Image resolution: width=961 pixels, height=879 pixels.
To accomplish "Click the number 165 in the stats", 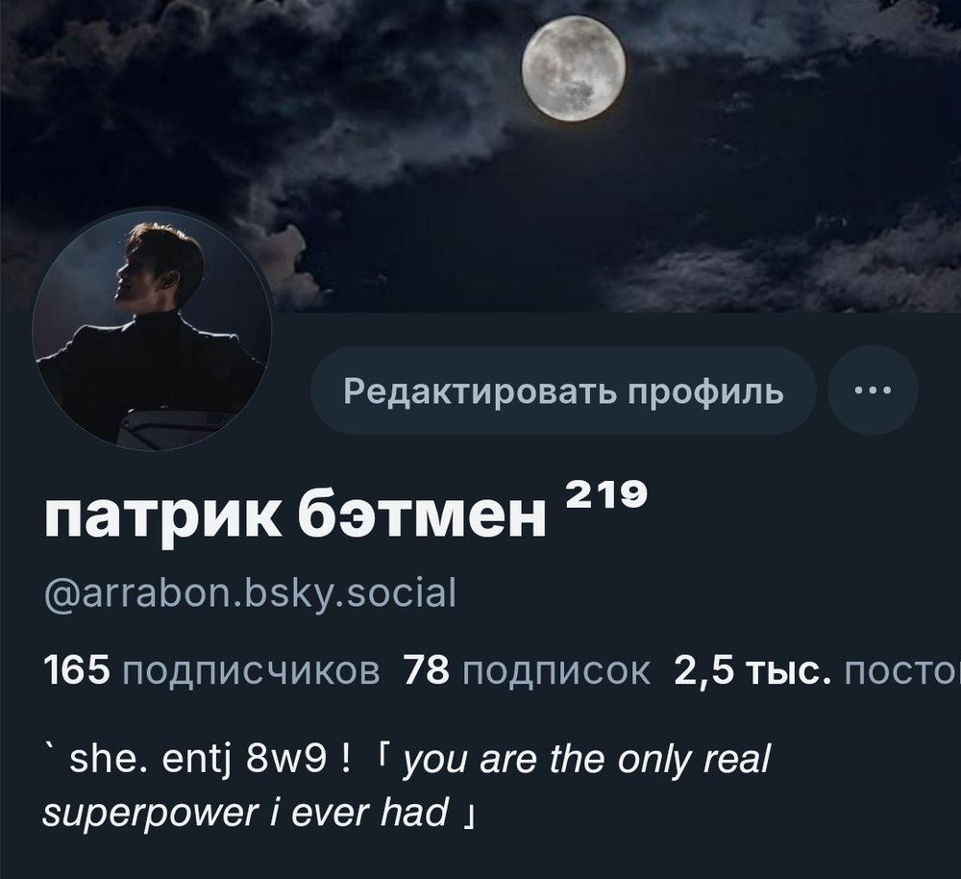I will pos(77,670).
